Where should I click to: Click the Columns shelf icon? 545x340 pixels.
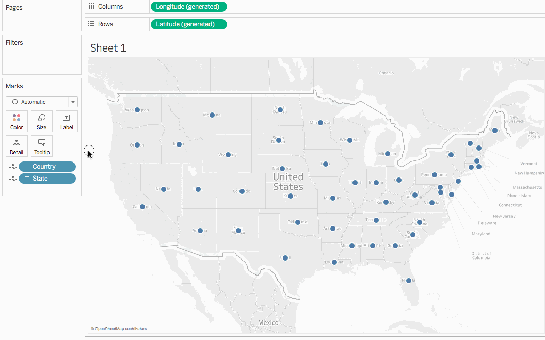click(x=92, y=6)
